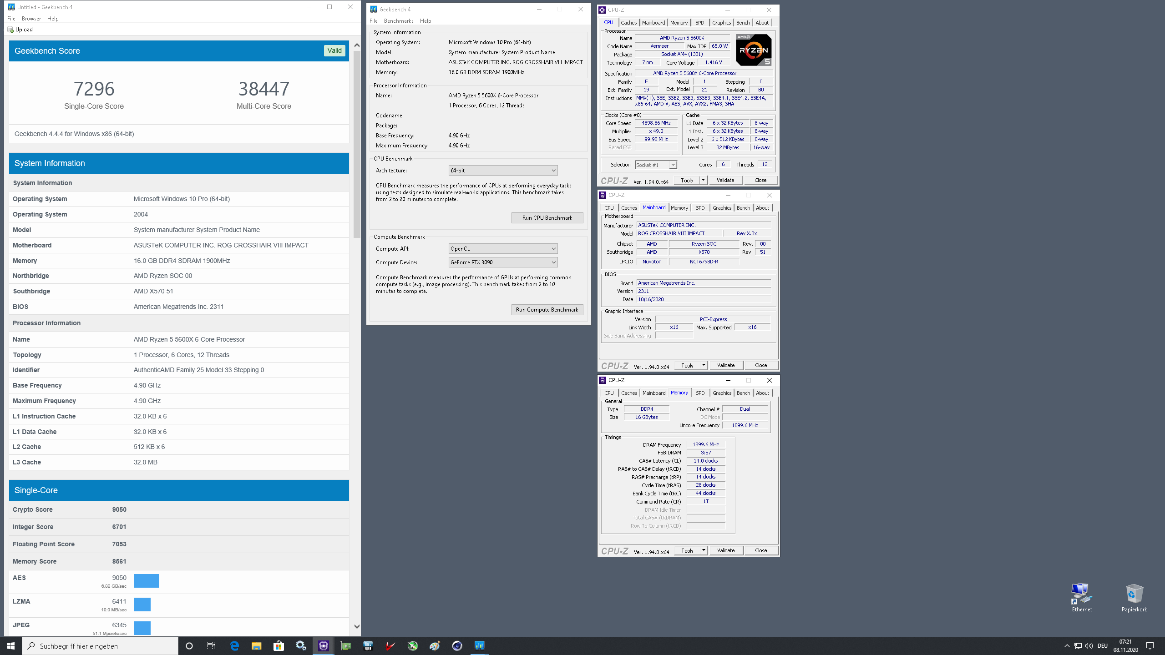The height and width of the screenshot is (655, 1165).
Task: Open Task View from the taskbar
Action: [211, 646]
